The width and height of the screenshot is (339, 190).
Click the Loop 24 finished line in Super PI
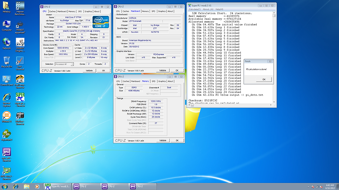(x=216, y=92)
